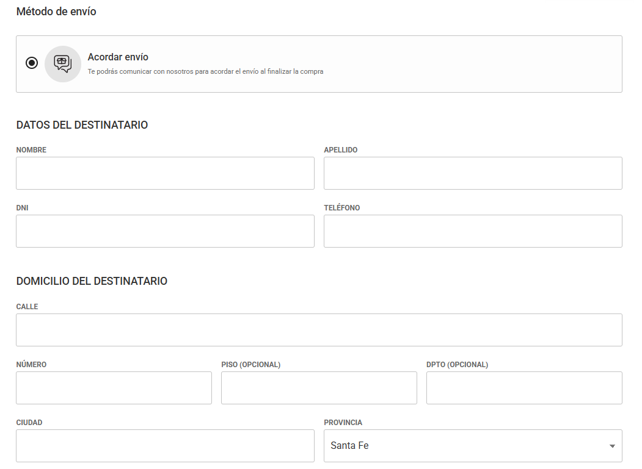Click the Dpto (opcional) field
This screenshot has width=642, height=469.
pyautogui.click(x=524, y=388)
